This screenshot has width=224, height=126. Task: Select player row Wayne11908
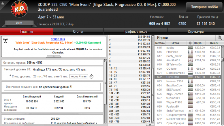[x=188, y=102]
